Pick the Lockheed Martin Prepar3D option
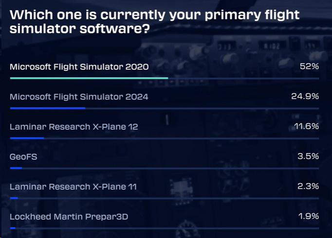The image size is (332, 238). pyautogui.click(x=69, y=217)
